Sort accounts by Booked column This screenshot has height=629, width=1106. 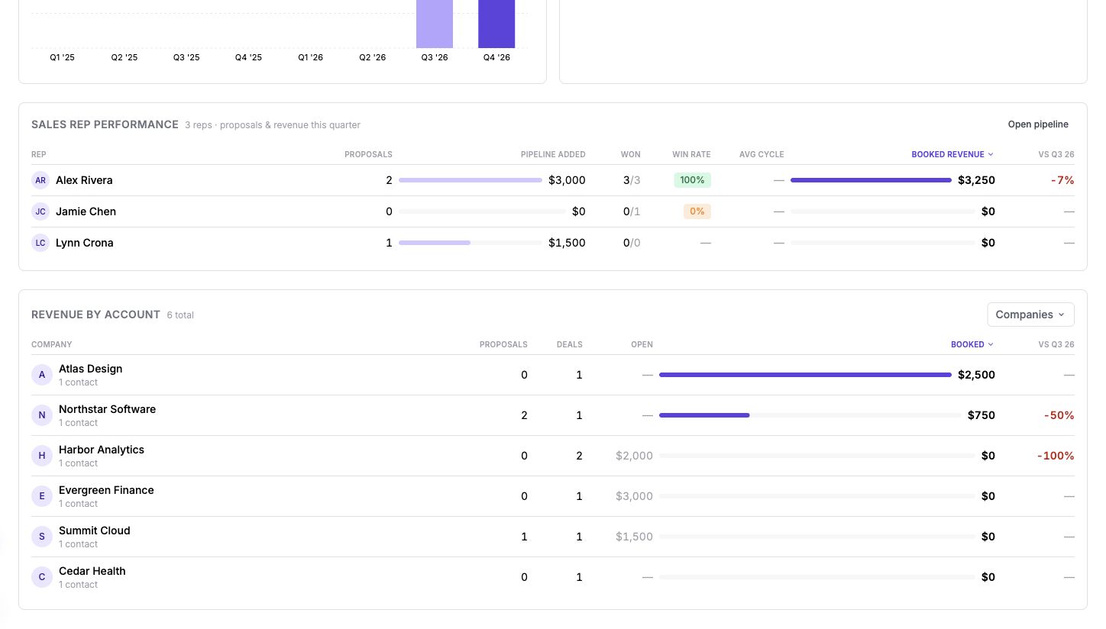972,344
